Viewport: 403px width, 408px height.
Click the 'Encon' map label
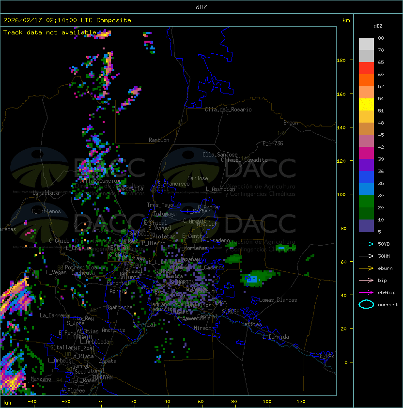click(291, 123)
